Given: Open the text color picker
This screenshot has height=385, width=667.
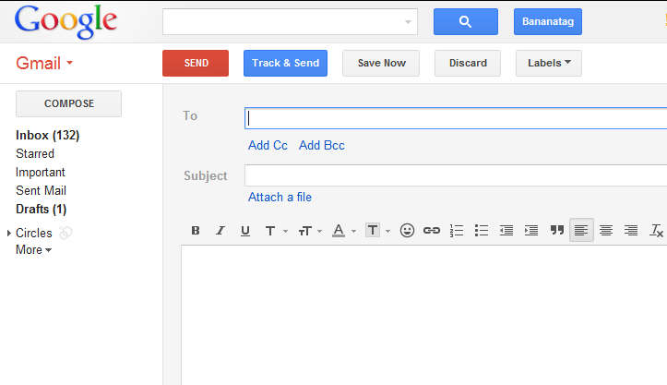Looking at the screenshot, I should pos(342,231).
